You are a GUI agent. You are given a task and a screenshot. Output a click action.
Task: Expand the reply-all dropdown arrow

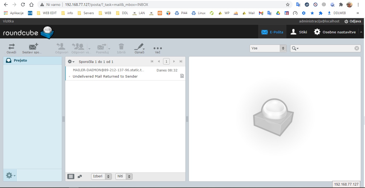coord(89,49)
